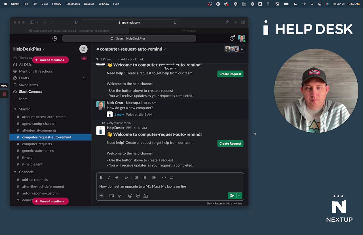Open computer-request-auto-remind channel details dropdown

(131, 49)
